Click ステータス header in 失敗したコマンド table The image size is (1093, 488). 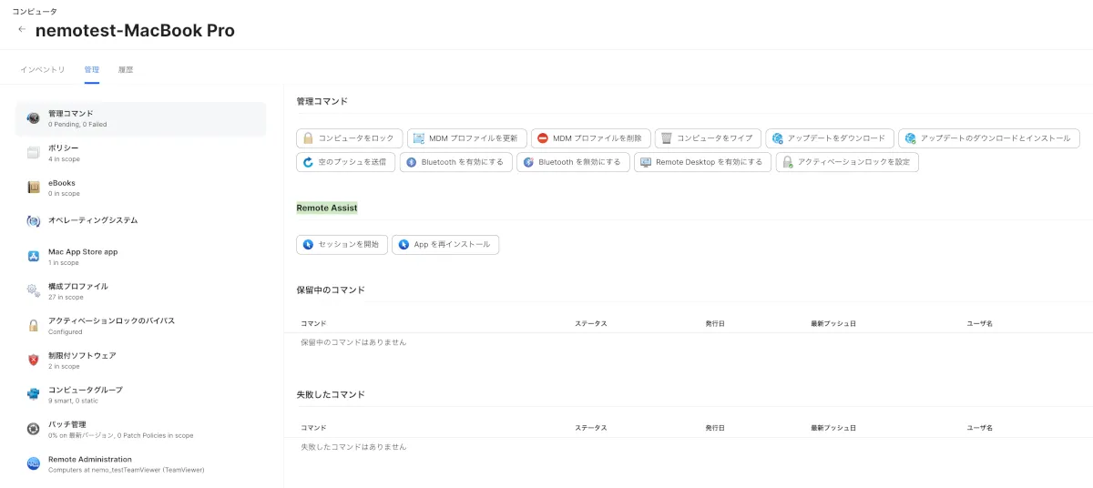591,427
